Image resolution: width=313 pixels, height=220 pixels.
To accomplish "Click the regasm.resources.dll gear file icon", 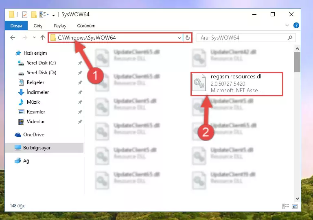I will click(x=199, y=82).
